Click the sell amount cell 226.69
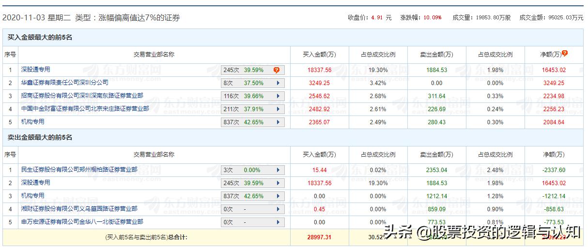Screen dimensions: 588x247 click(x=436, y=109)
